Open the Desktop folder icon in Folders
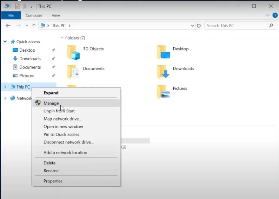 [163, 52]
